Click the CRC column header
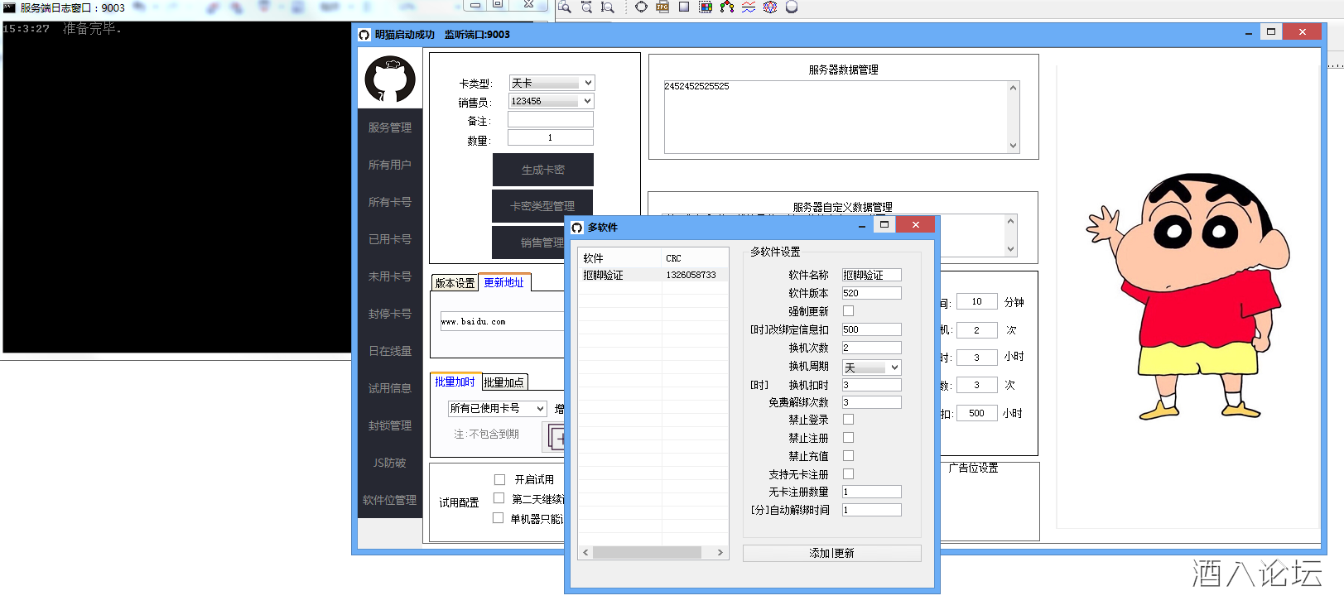This screenshot has width=1344, height=610. [x=695, y=258]
